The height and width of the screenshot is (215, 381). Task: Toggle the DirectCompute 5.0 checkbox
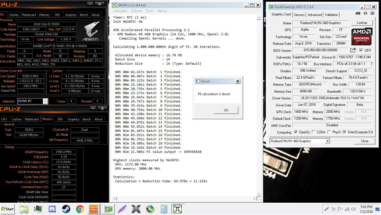(345, 132)
